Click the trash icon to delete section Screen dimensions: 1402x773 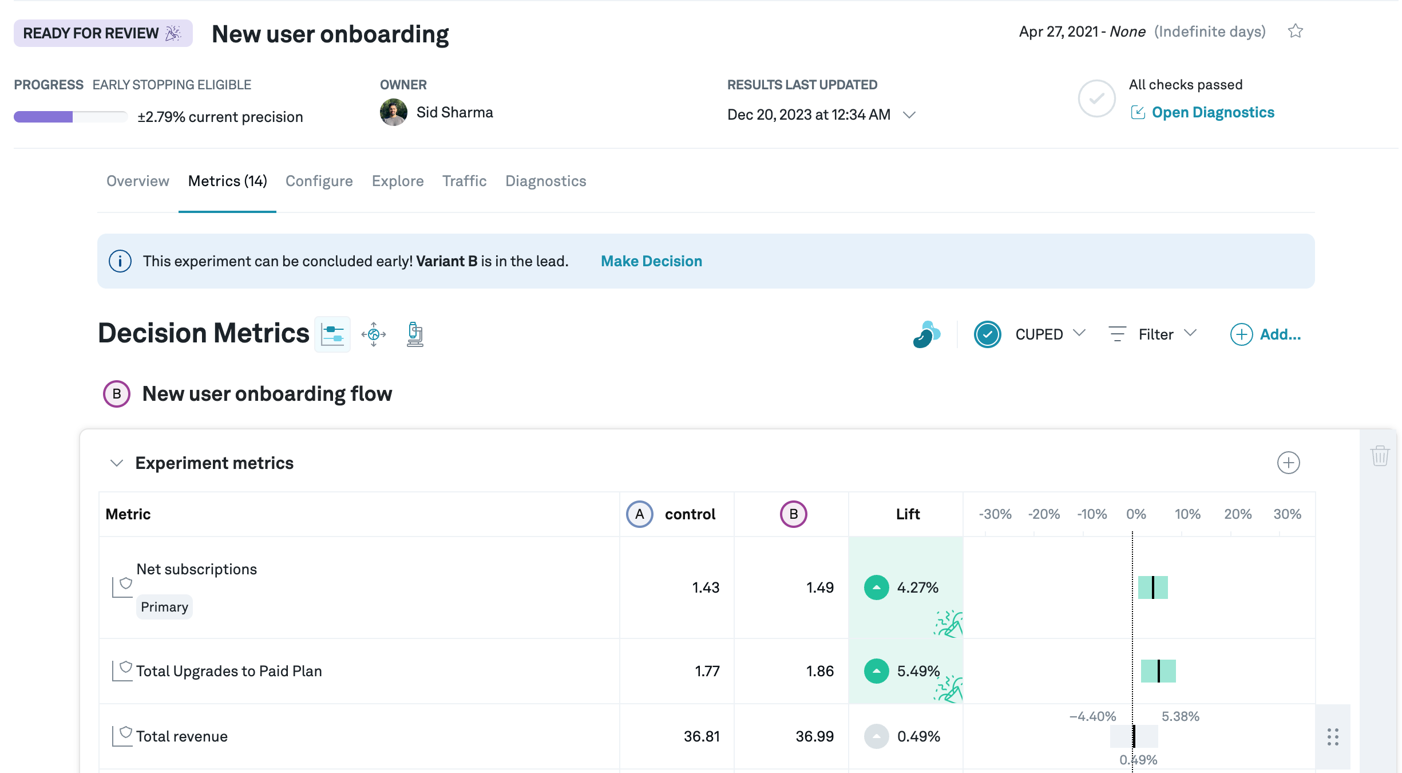point(1380,456)
